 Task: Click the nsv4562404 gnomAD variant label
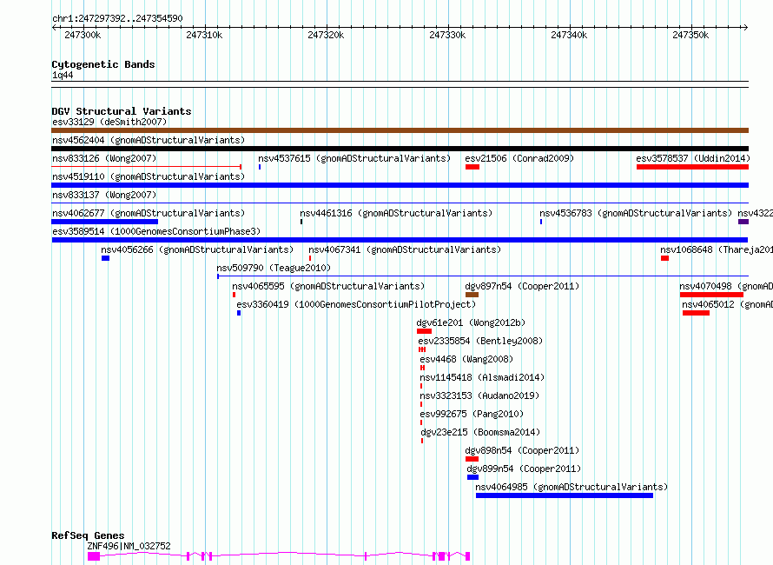(149, 140)
